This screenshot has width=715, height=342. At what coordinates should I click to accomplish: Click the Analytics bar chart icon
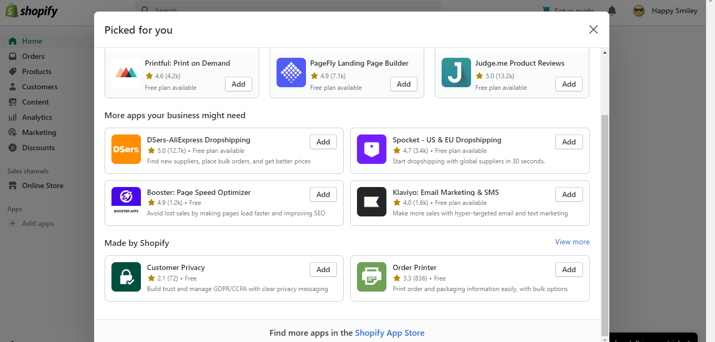pyautogui.click(x=13, y=117)
